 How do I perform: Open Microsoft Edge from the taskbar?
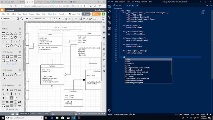(52, 118)
